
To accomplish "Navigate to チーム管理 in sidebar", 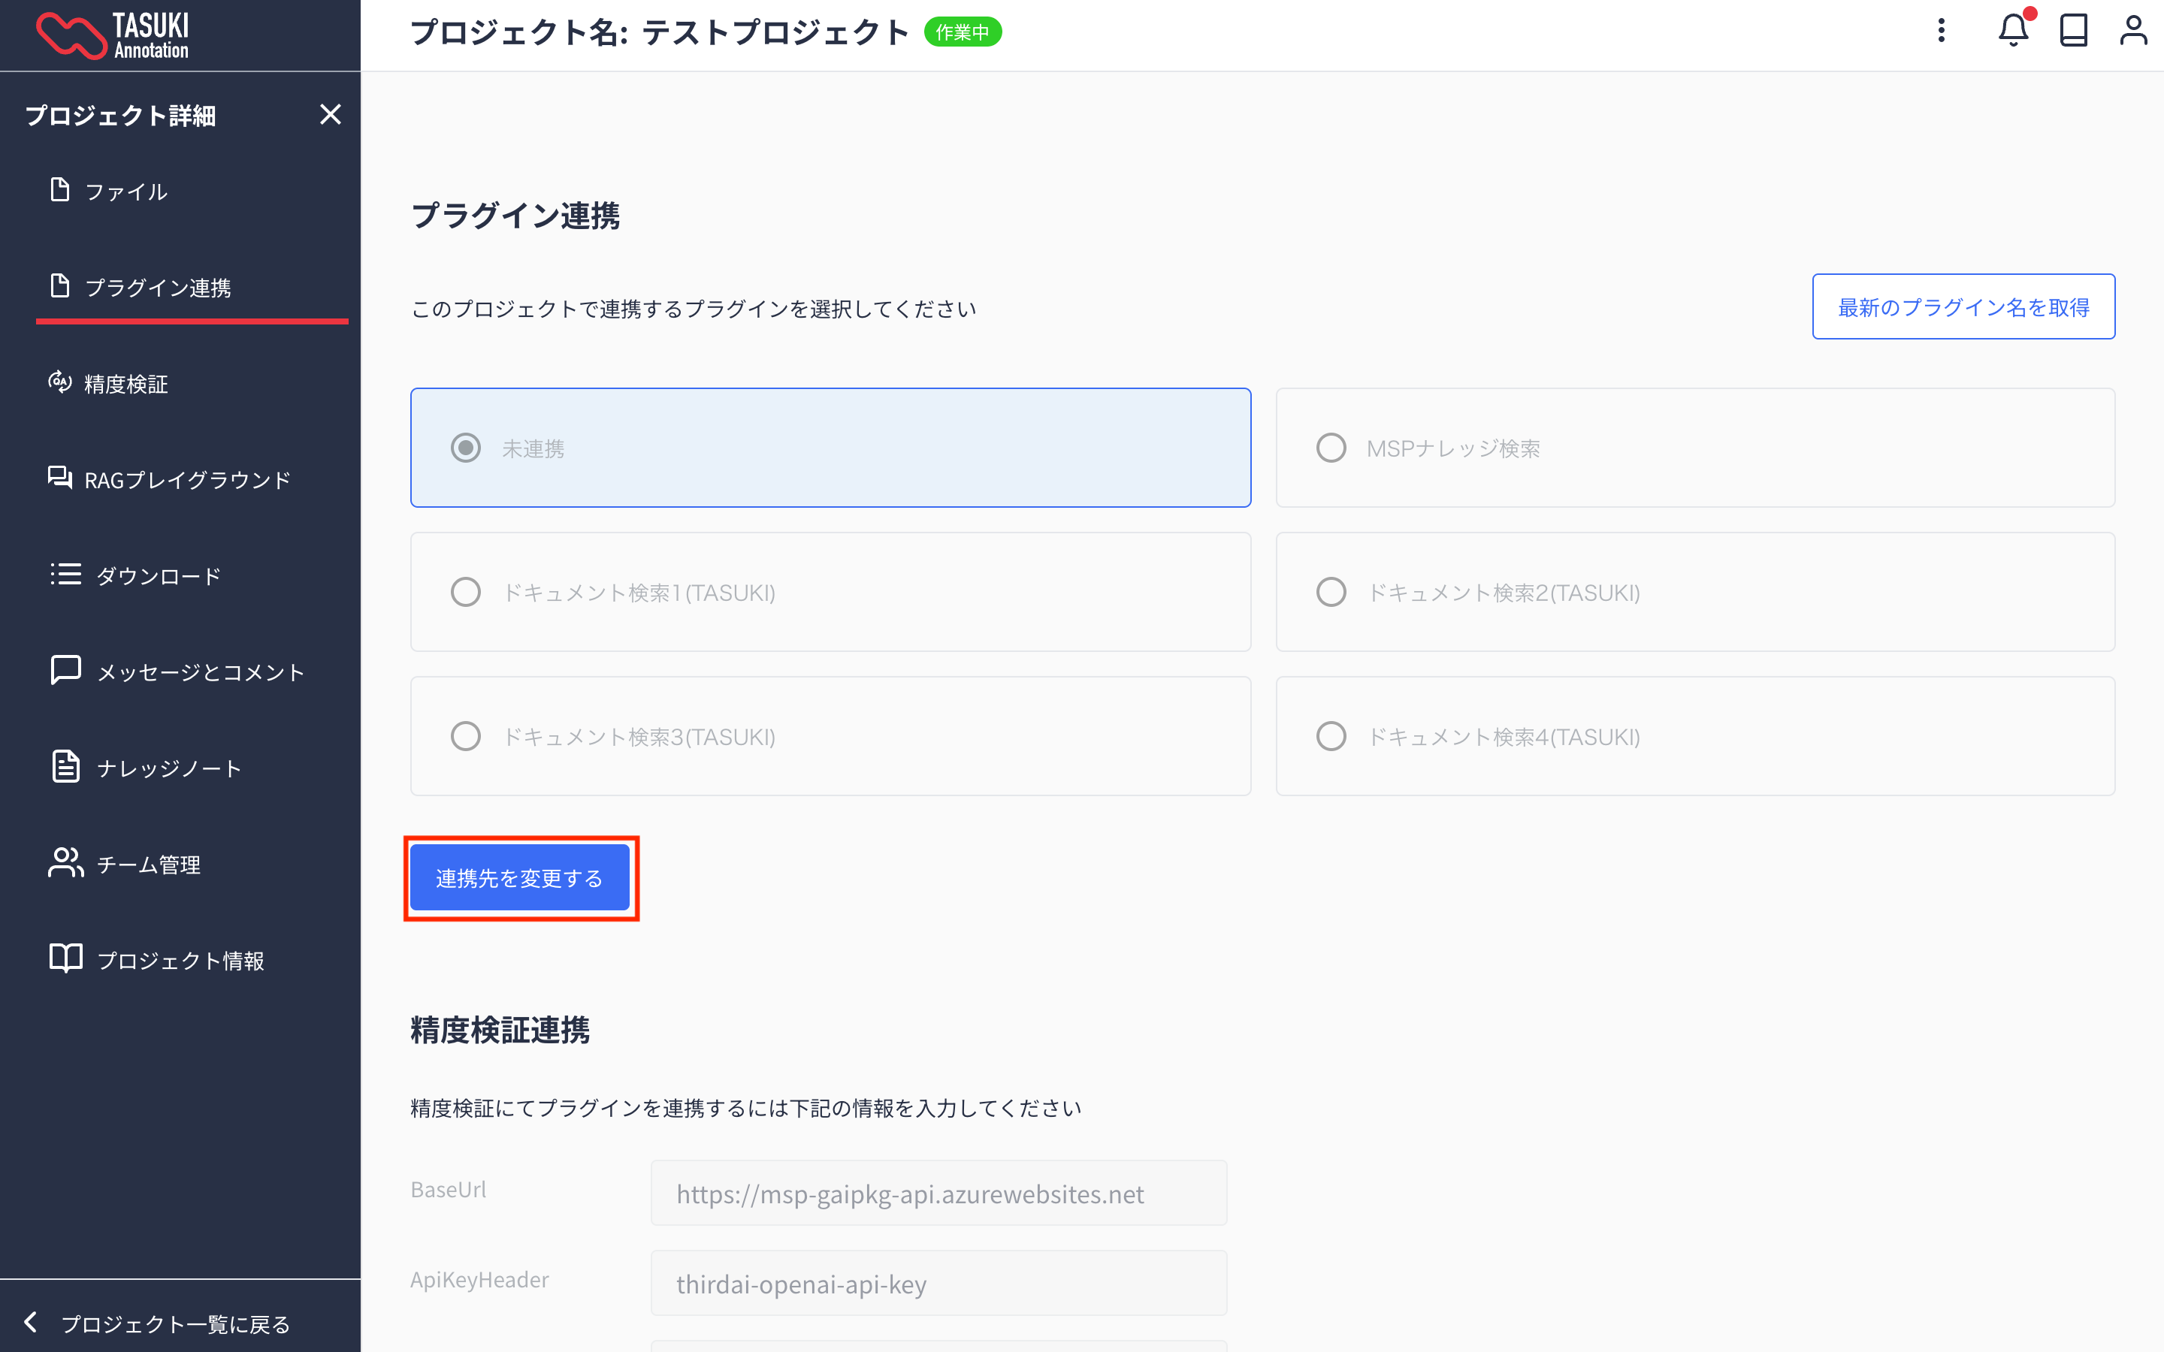I will (x=147, y=864).
